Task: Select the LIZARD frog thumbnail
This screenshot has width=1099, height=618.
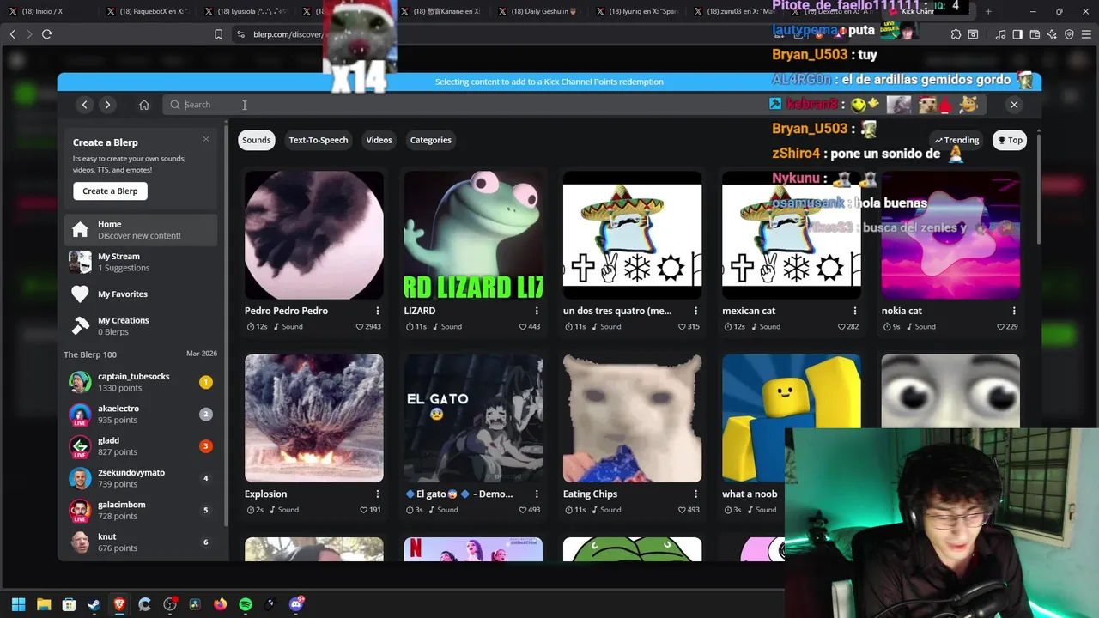Action: (x=473, y=234)
